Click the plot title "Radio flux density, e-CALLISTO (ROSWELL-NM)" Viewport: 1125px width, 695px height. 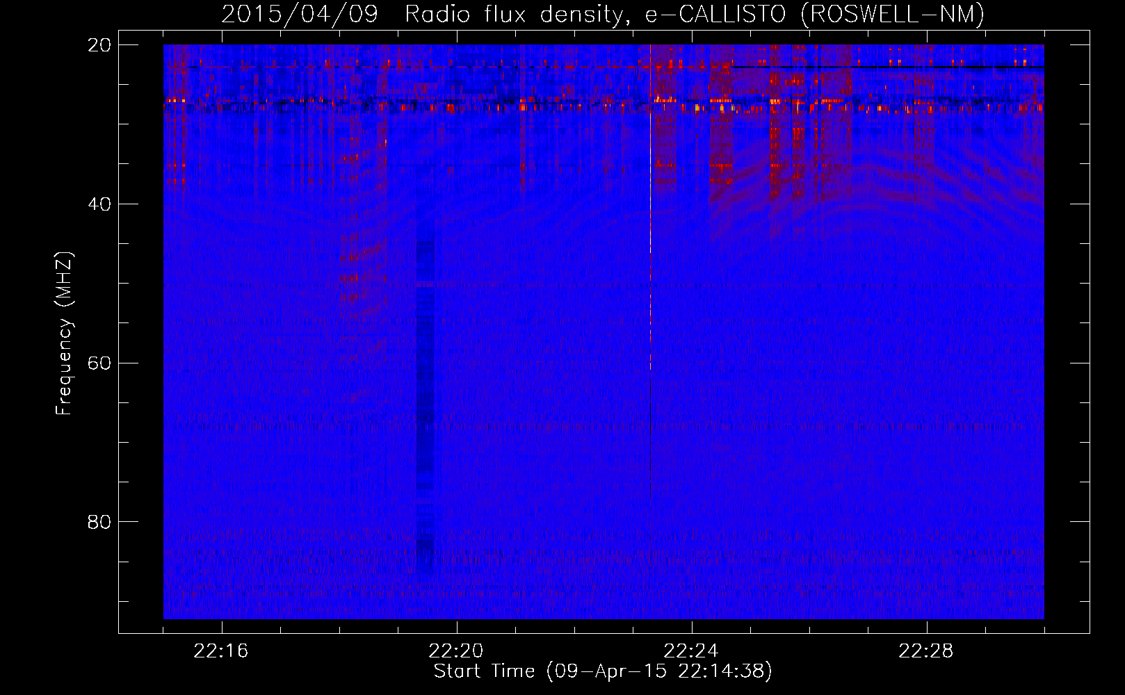coord(695,14)
